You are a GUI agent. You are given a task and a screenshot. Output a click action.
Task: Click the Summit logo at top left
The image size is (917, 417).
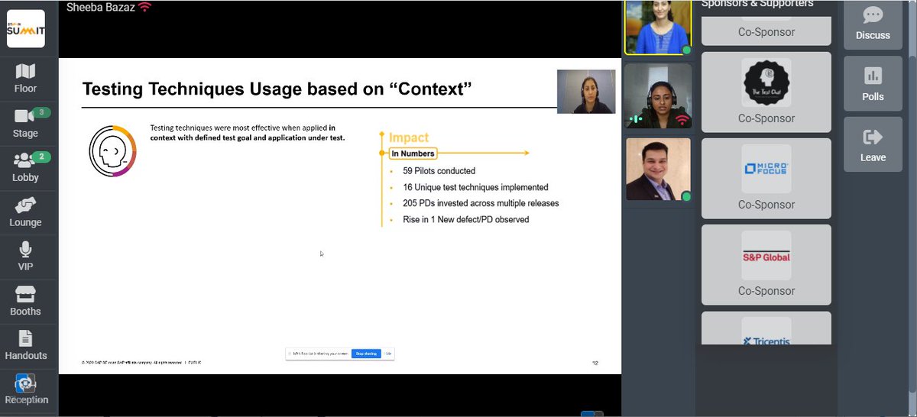[x=26, y=29]
